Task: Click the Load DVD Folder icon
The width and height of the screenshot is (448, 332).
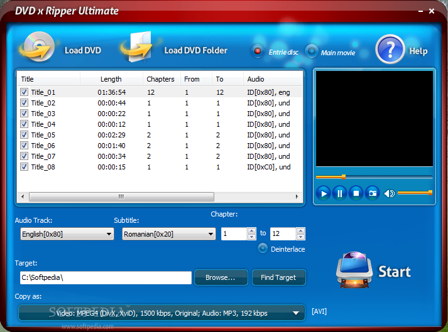Action: coord(138,47)
